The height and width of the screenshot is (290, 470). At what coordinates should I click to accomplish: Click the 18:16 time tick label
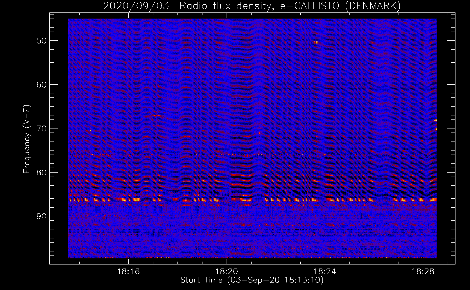128,271
